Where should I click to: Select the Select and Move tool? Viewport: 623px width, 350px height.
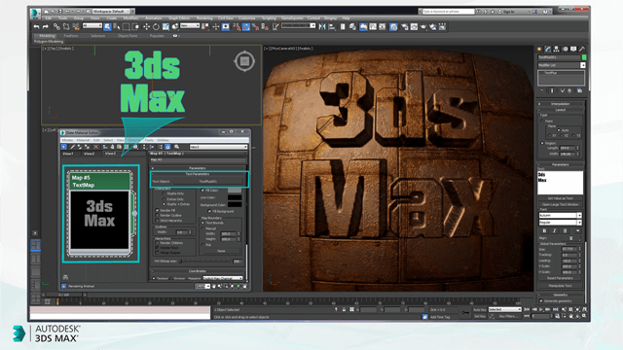[146, 26]
